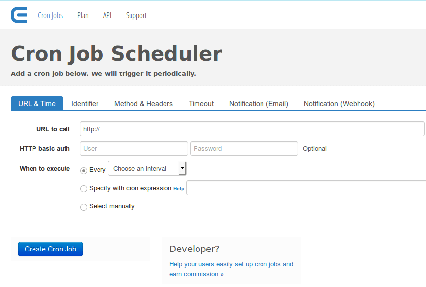This screenshot has height=287, width=426.
Task: Go to the Plan page
Action: tap(83, 15)
